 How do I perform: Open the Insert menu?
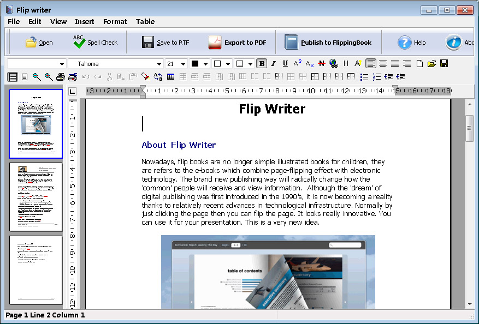click(85, 21)
